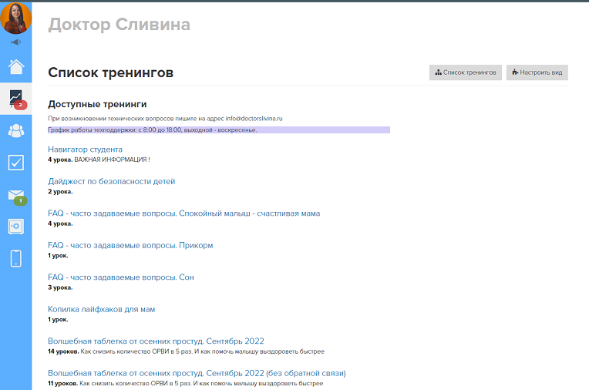Open FAQ Прикорм training link
This screenshot has height=390, width=589.
coord(130,245)
